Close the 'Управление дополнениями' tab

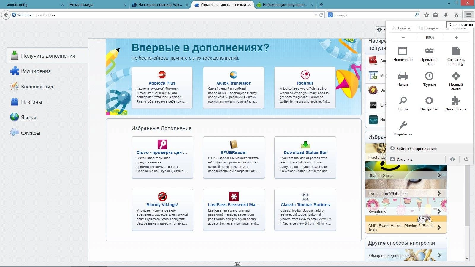pyautogui.click(x=249, y=5)
